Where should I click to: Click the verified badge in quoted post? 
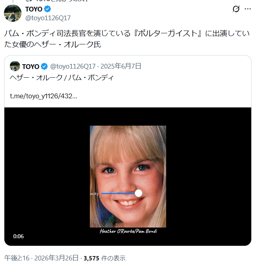pos(45,66)
